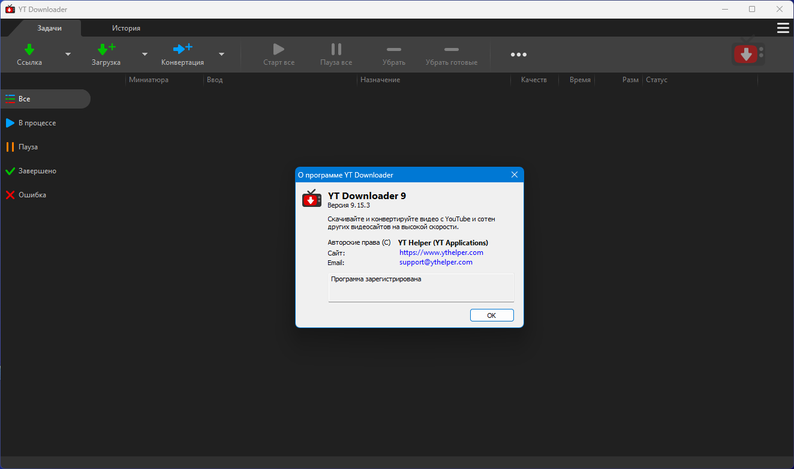Click the support@ythelper.com email link
794x469 pixels.
tap(436, 262)
